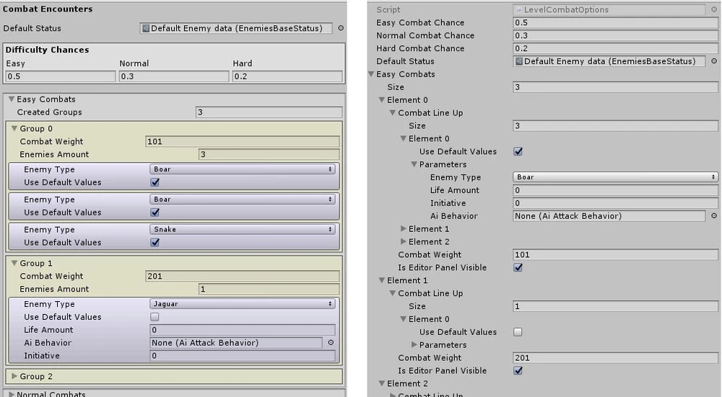Click the Easy Combat Chance value field
Screen dimensions: 722x397
pyautogui.click(x=615, y=23)
